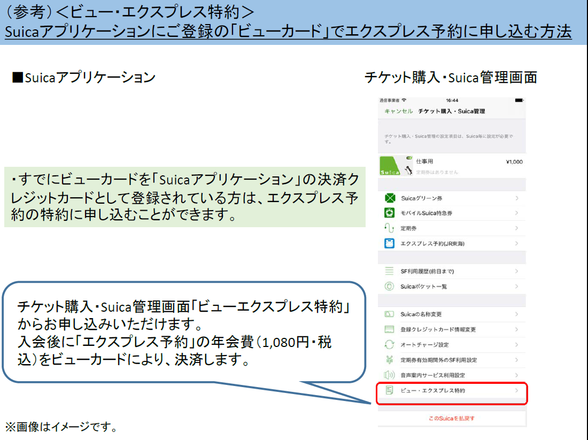Select the 定期券 menu label
The image size is (588, 440).
[408, 228]
